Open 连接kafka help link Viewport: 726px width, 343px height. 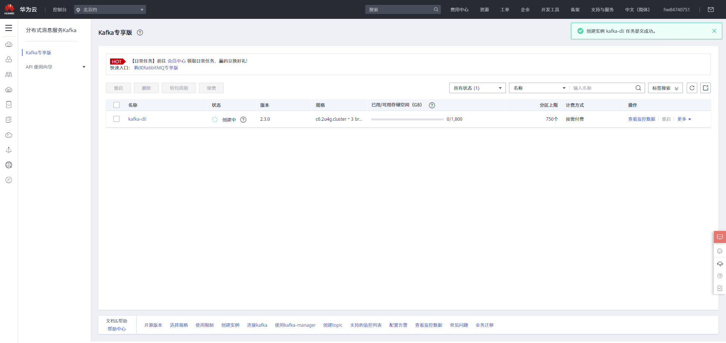click(x=257, y=325)
